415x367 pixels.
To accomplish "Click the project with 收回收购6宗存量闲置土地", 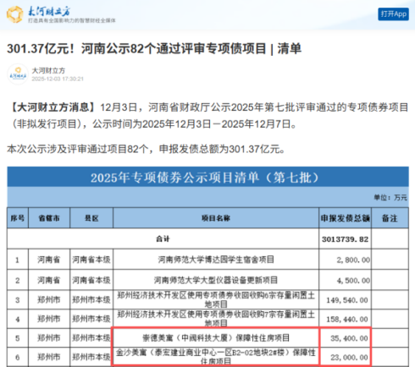I will coord(216,299).
